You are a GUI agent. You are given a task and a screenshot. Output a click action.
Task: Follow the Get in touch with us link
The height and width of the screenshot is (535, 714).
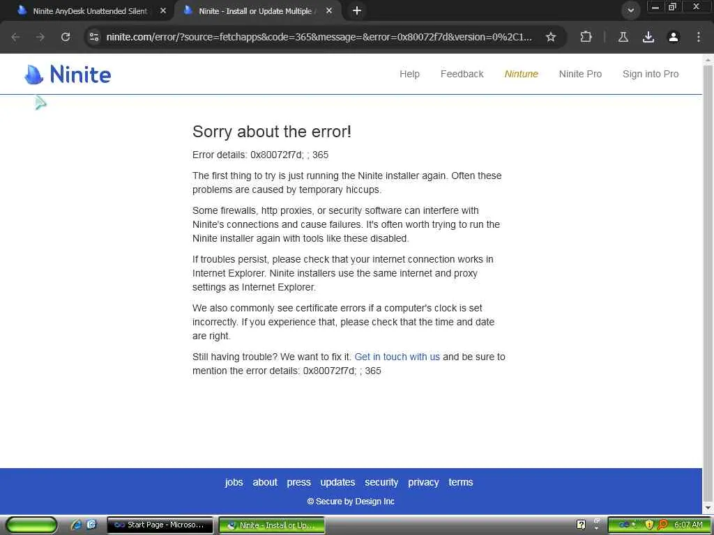click(397, 357)
